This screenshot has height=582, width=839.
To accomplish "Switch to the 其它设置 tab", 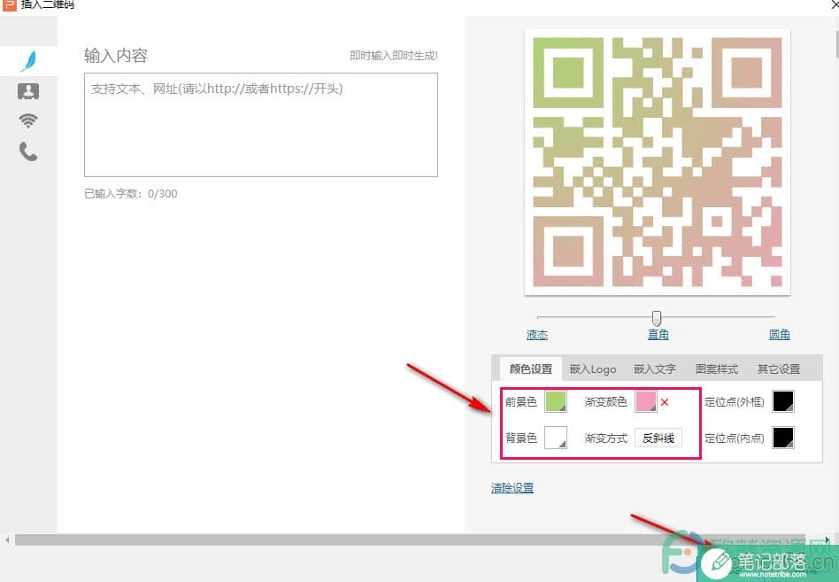I will [779, 369].
